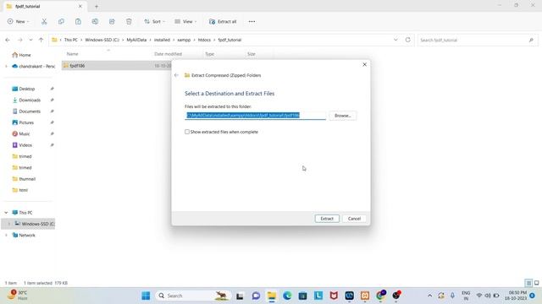Sort by the Type column header
Screen dimensions: 542x304
209,54
